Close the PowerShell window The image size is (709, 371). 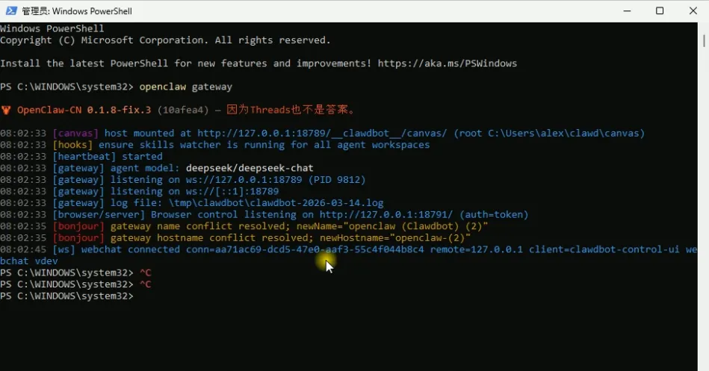point(693,11)
